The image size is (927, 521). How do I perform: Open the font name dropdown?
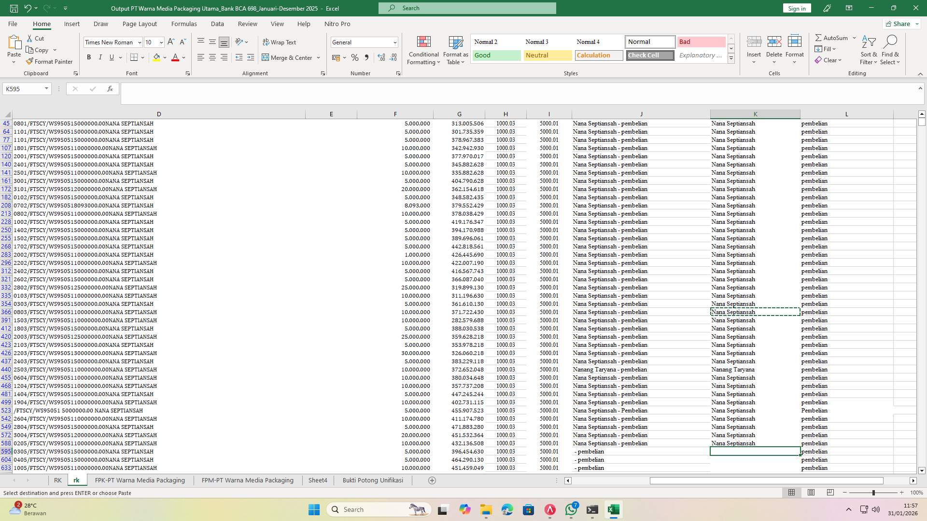point(139,42)
